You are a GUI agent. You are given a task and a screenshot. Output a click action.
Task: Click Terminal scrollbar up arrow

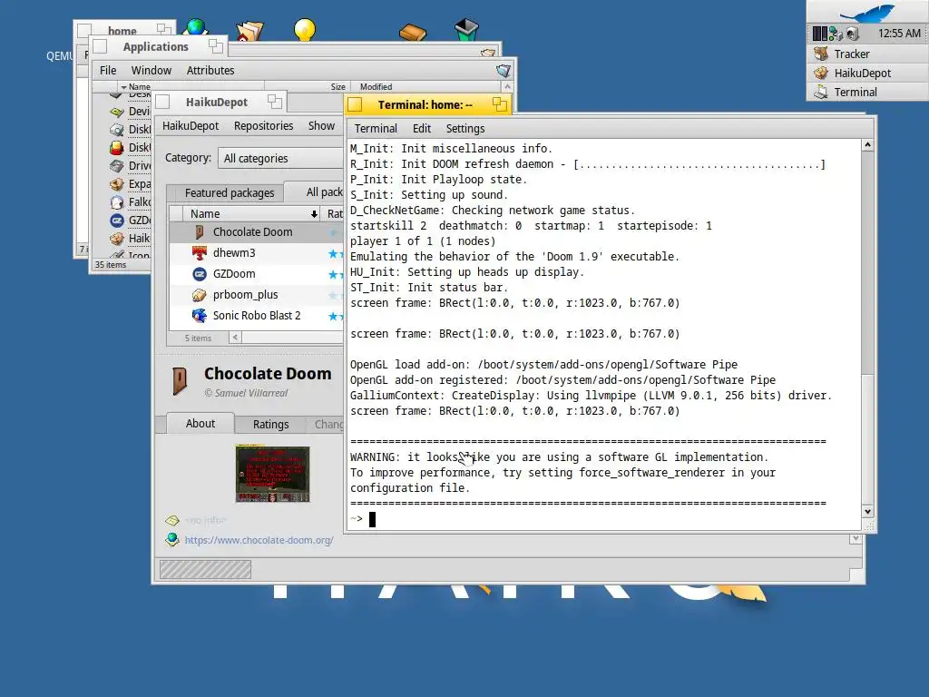[x=867, y=145]
